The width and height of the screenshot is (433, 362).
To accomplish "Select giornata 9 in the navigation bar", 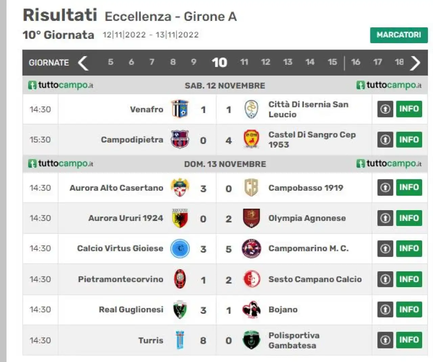I will [x=193, y=62].
